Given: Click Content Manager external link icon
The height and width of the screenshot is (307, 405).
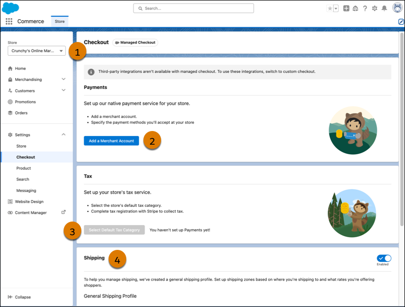Looking at the screenshot, I should click(63, 212).
